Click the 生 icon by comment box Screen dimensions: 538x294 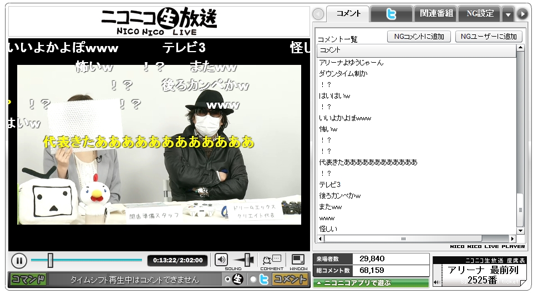238,280
